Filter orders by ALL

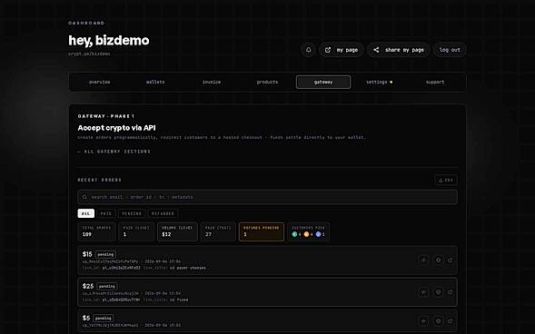tap(86, 213)
